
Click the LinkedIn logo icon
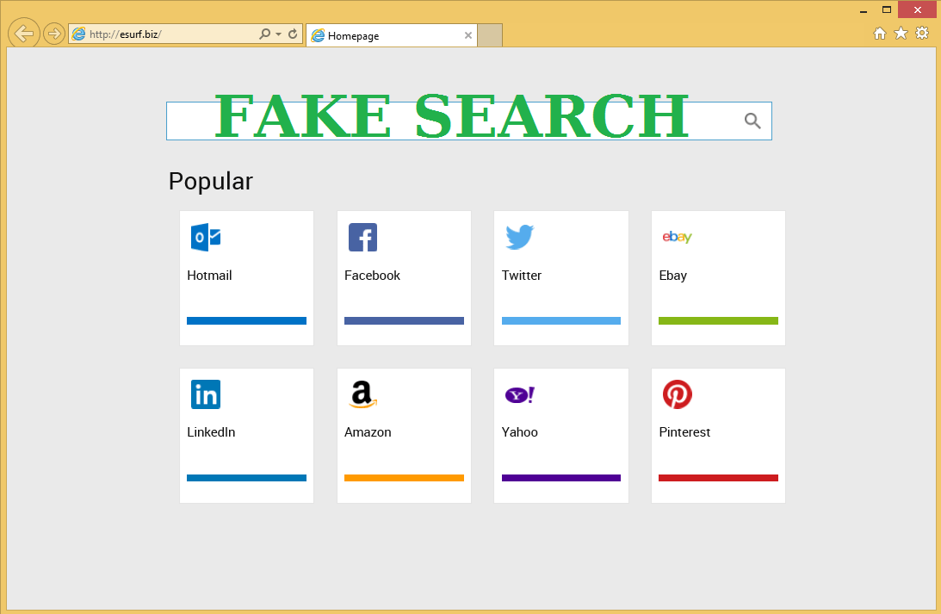(x=206, y=394)
